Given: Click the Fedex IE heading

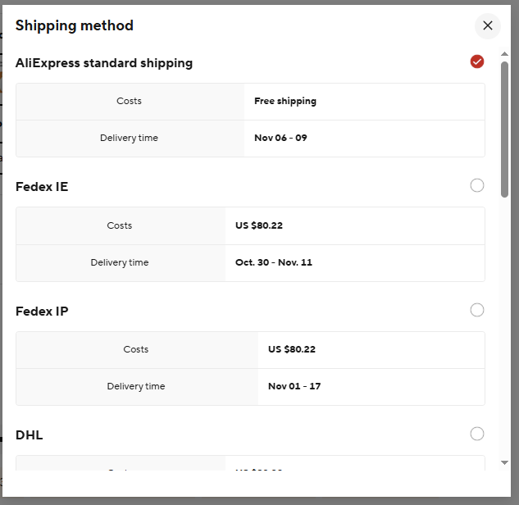Looking at the screenshot, I should 42,187.
